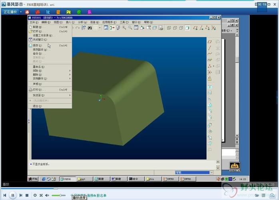Open the smart filter dropdown in status bar
Viewport: 279px width, 200px height.
click(211, 172)
